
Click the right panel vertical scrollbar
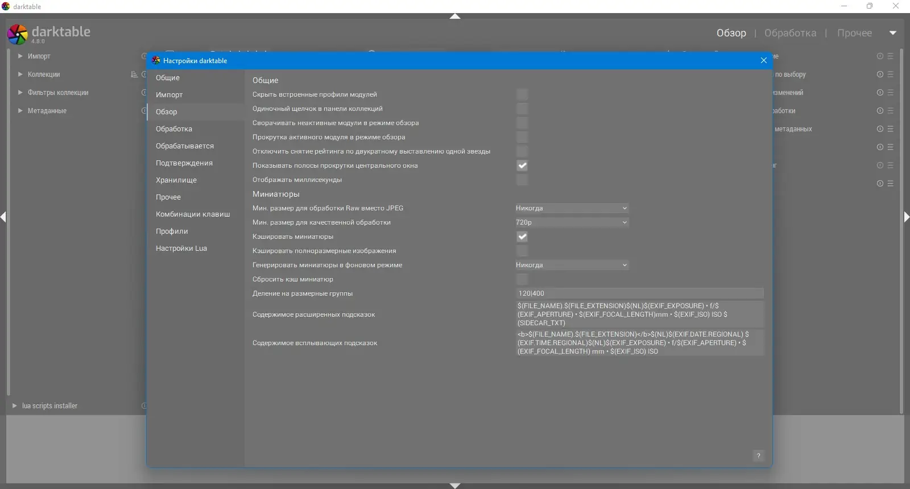901,231
